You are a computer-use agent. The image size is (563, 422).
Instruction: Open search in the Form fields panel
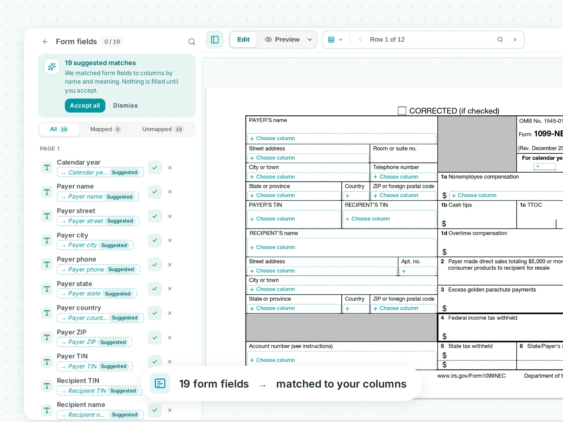click(192, 41)
